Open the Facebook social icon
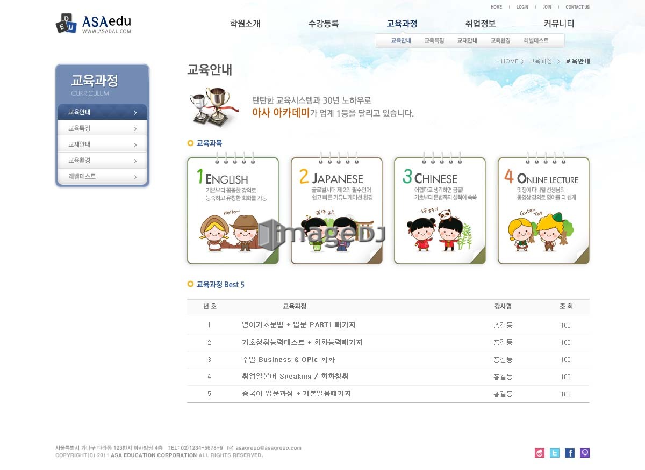Viewport: 645px width, 470px height. pos(570,453)
